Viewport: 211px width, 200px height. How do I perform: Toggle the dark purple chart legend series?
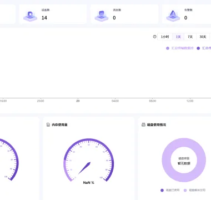[x=204, y=48]
